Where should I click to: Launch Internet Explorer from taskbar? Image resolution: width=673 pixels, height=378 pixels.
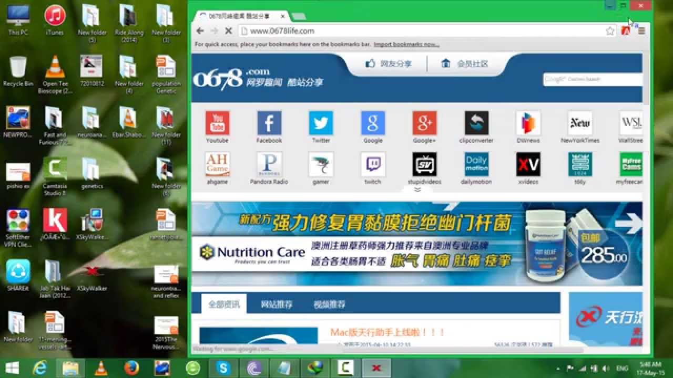(39, 368)
